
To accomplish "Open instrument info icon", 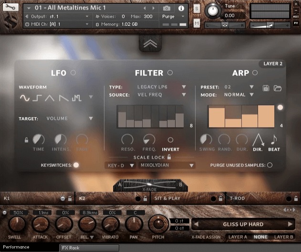I will point(181,9).
